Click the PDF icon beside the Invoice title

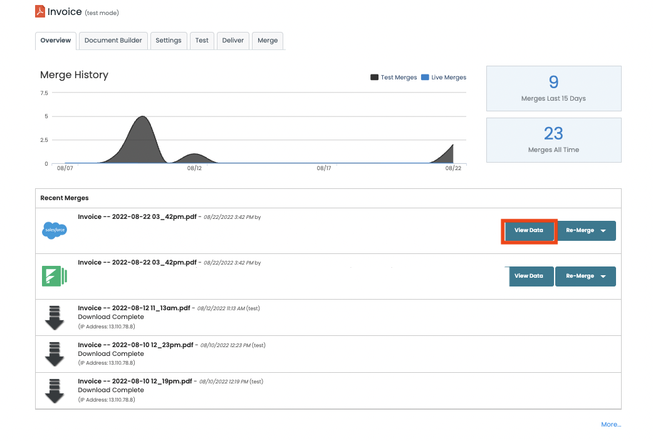pos(40,11)
